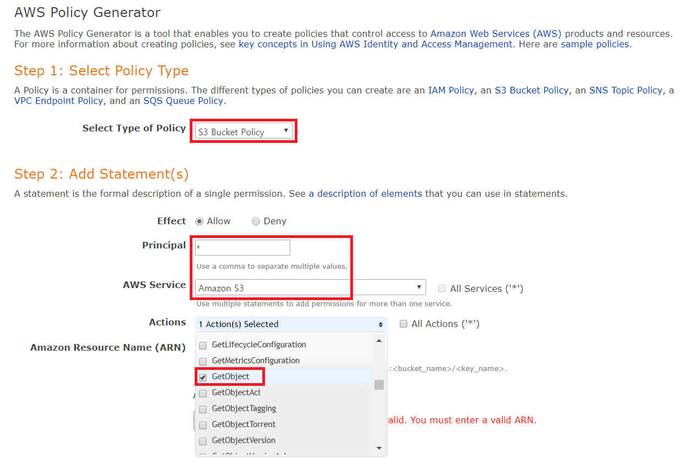Click the Step 1: Select Policy Type heading

101,71
